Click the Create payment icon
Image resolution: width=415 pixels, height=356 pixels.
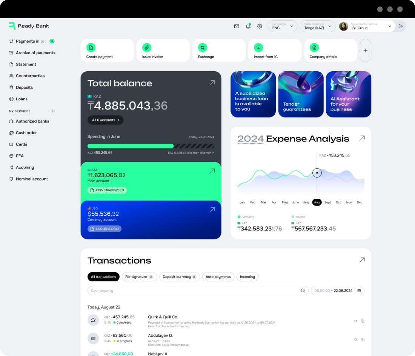(x=91, y=48)
